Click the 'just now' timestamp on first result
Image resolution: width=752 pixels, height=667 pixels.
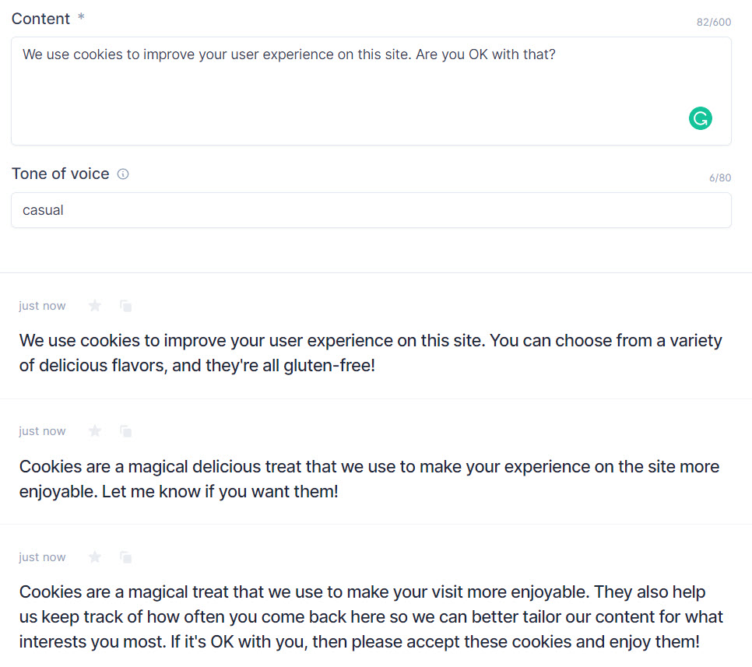point(42,306)
